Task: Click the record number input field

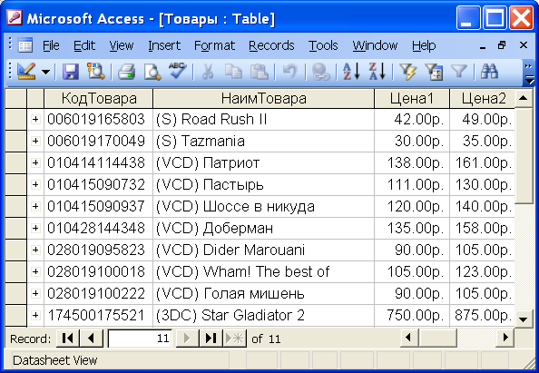Action: pos(140,339)
